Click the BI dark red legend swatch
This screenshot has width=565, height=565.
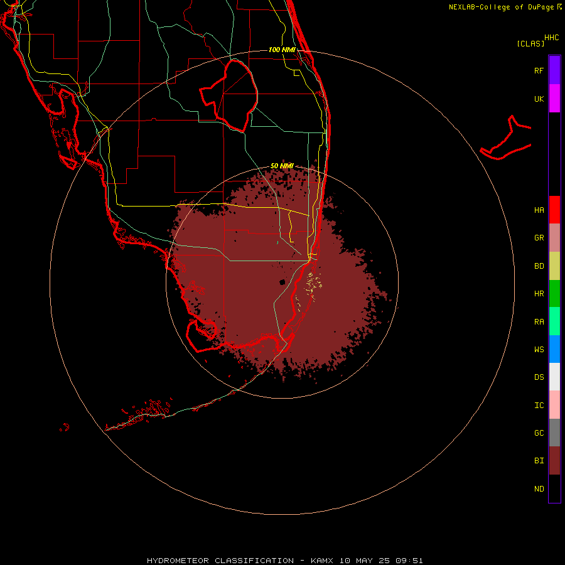click(554, 461)
